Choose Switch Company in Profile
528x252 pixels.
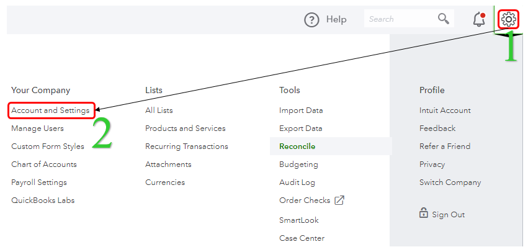[450, 182]
